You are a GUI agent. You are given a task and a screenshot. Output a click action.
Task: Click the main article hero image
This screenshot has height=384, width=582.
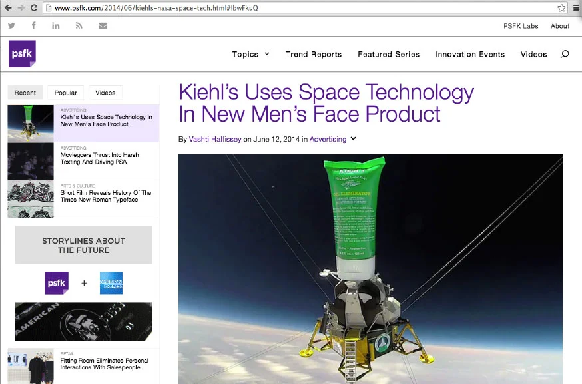point(370,269)
